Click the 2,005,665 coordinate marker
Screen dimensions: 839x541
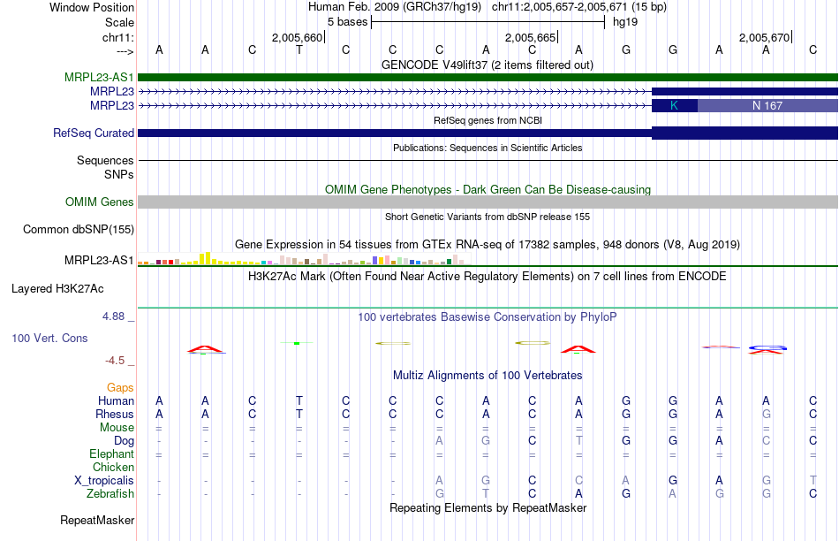point(531,37)
